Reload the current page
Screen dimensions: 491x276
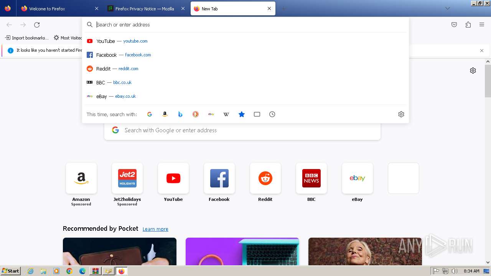[37, 25]
